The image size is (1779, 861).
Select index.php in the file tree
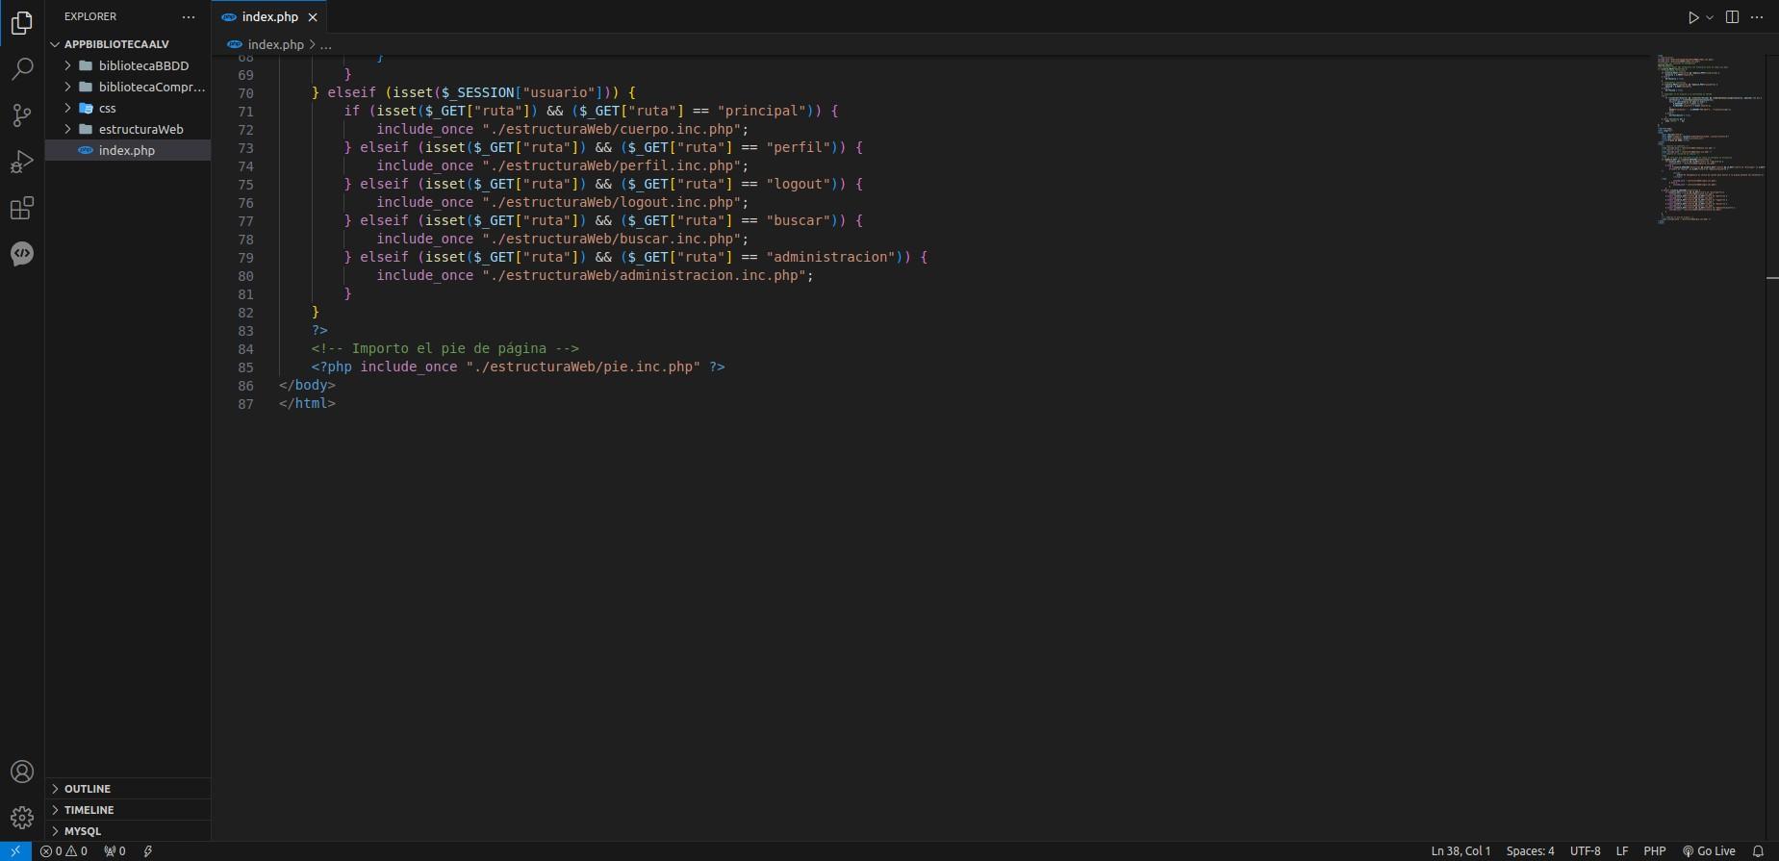(128, 150)
